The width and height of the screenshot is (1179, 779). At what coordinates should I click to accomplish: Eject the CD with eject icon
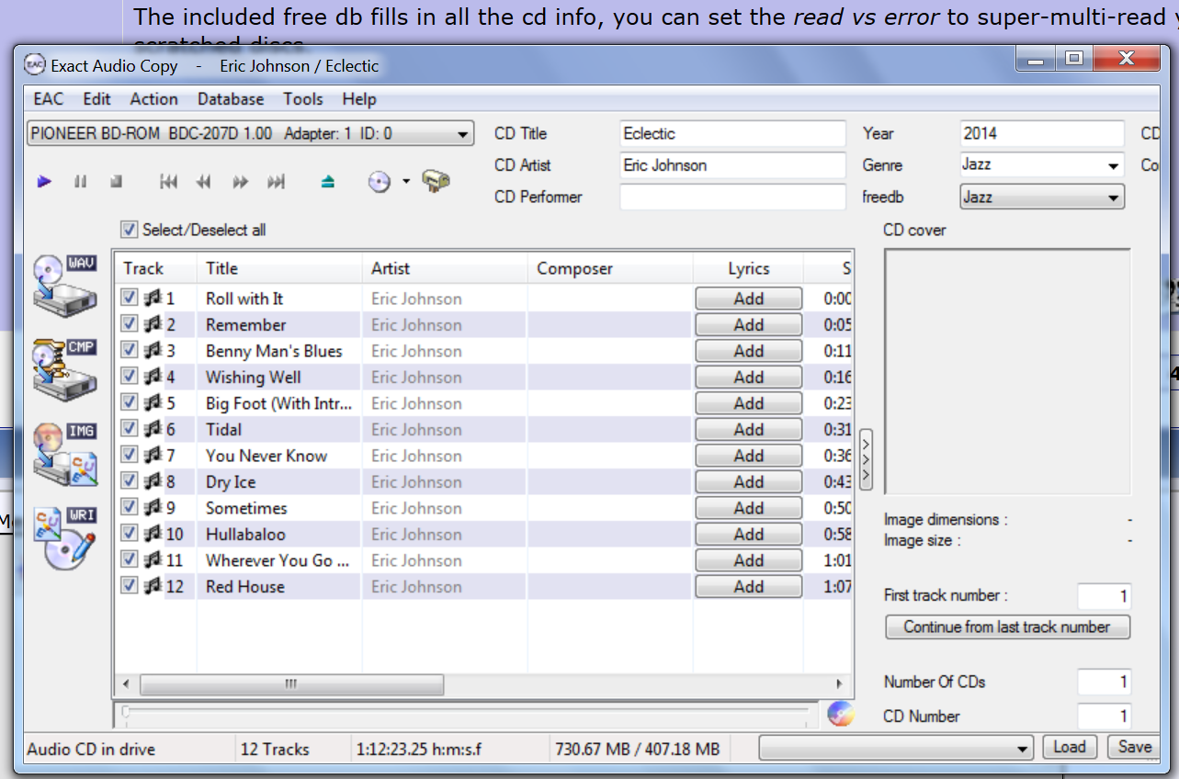click(x=328, y=182)
